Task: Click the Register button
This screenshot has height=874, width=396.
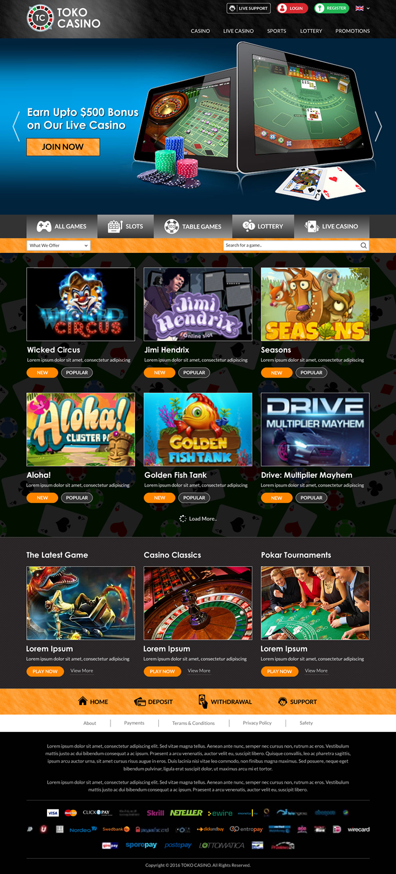Action: (331, 8)
